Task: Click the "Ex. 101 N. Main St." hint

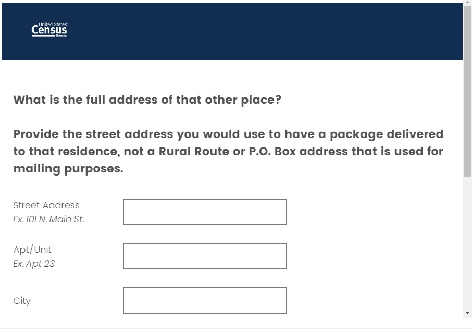Action: (x=48, y=219)
